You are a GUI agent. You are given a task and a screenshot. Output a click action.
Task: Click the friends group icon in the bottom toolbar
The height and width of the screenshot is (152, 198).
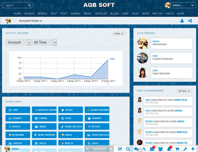[160, 149]
